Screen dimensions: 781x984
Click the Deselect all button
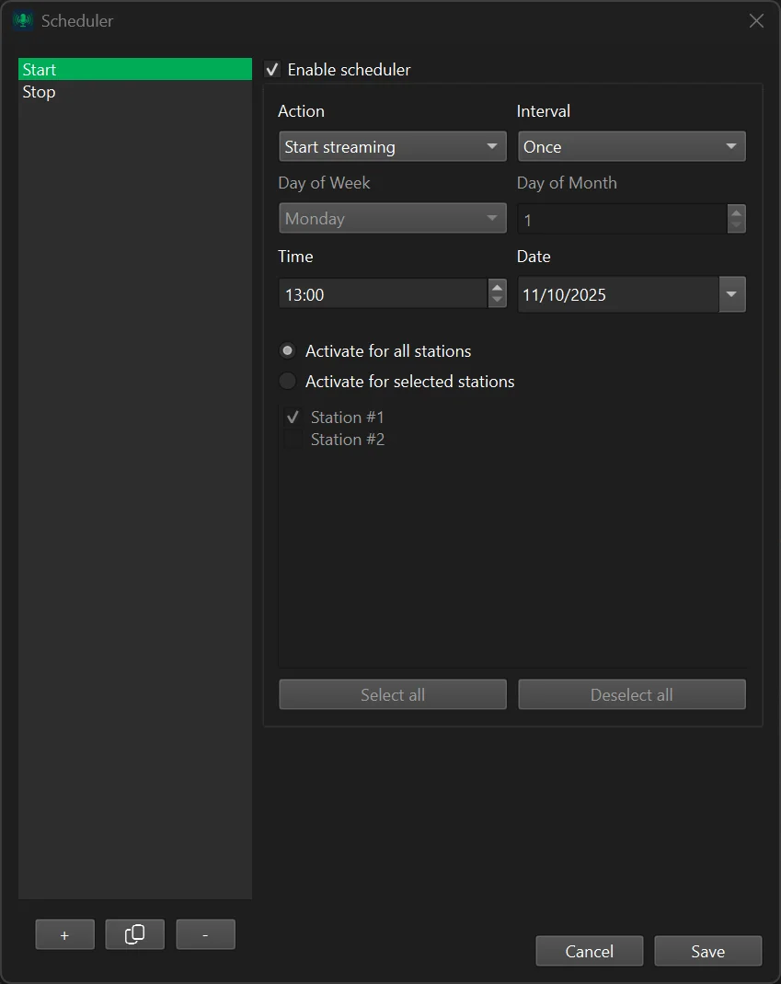[x=632, y=694]
